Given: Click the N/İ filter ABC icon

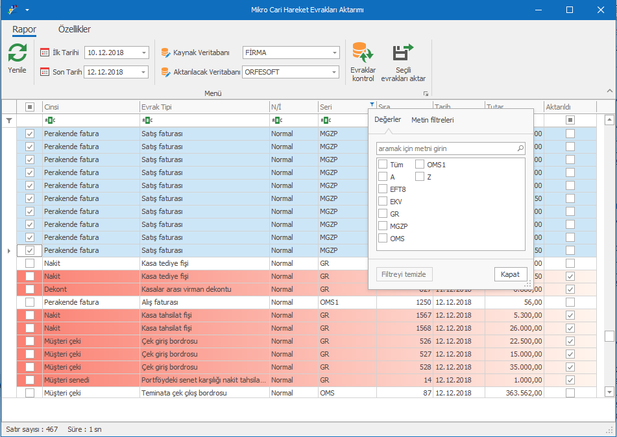Looking at the screenshot, I should point(277,121).
